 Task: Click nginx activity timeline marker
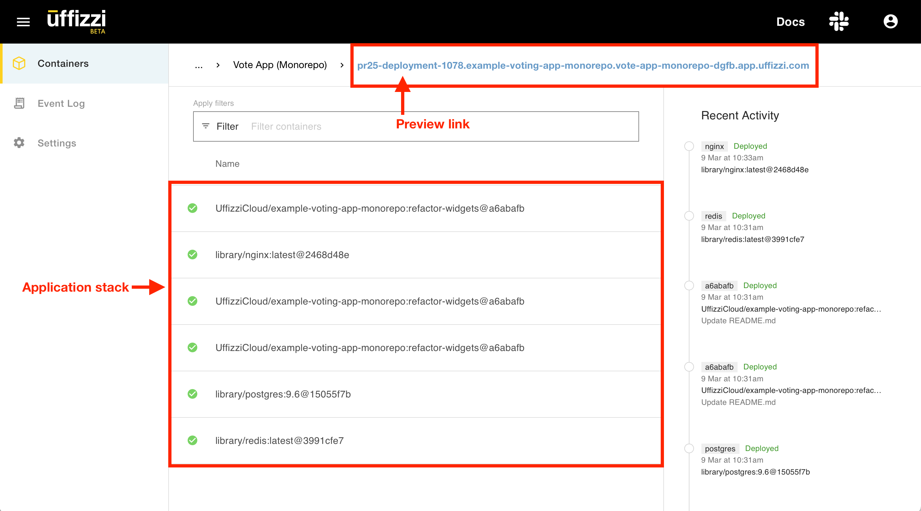689,146
